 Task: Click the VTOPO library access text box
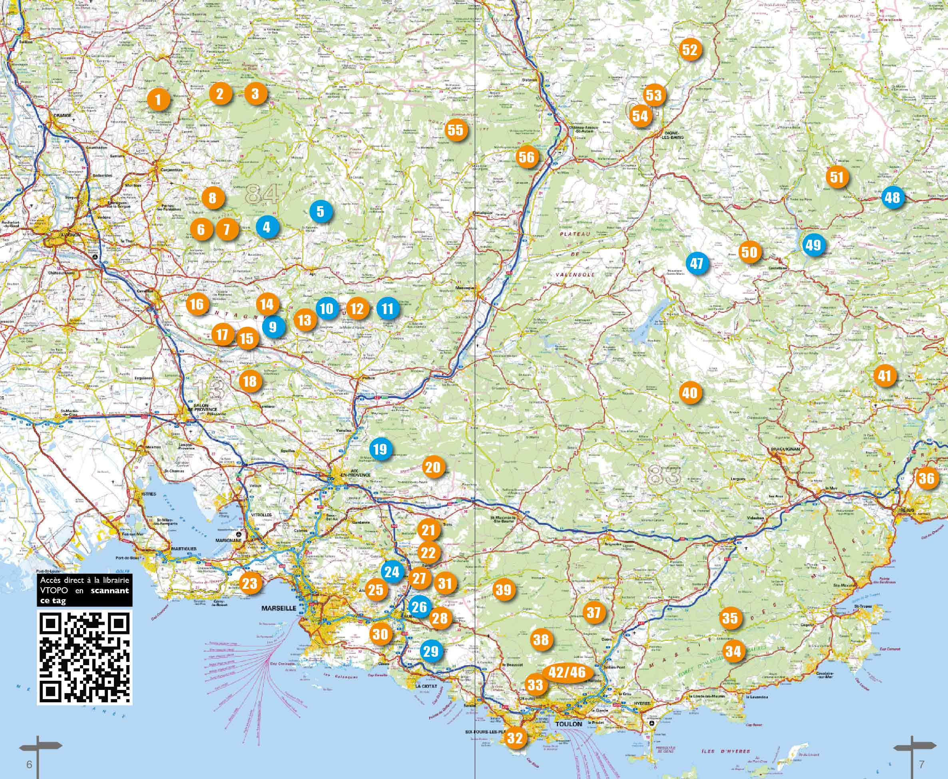click(x=84, y=590)
